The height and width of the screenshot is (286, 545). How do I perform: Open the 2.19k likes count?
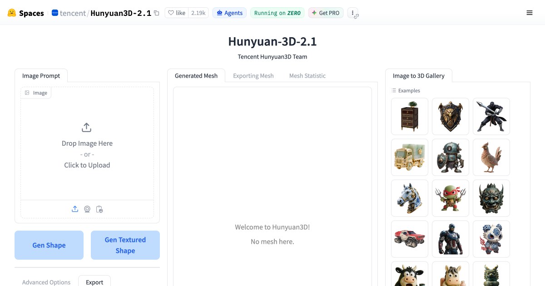point(198,13)
